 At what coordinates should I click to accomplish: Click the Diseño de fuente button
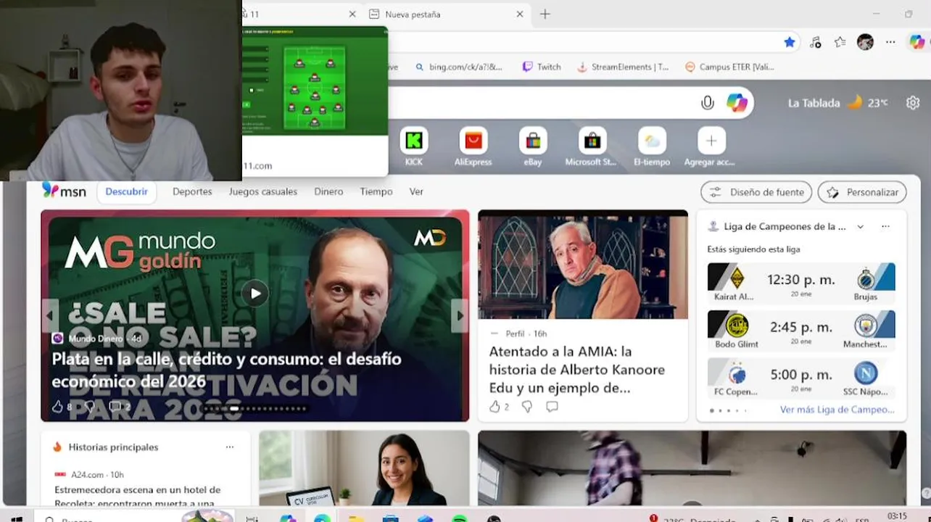tap(756, 192)
